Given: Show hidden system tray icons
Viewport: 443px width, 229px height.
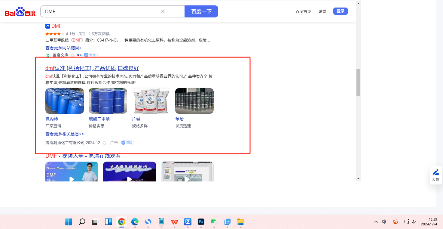Looking at the screenshot, I should click(376, 222).
